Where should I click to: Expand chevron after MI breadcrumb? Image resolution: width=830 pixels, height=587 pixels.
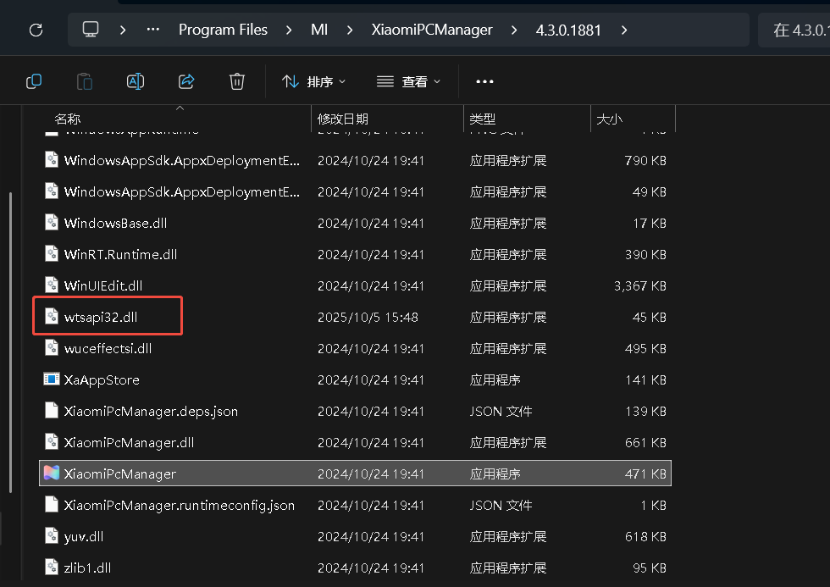click(349, 30)
